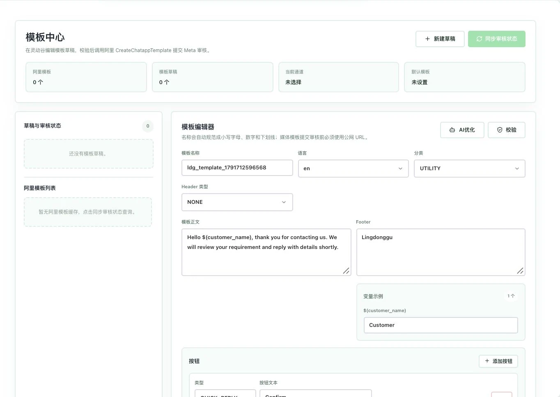
Task: Click the green 同步审核状态 sync button
Action: [x=496, y=39]
